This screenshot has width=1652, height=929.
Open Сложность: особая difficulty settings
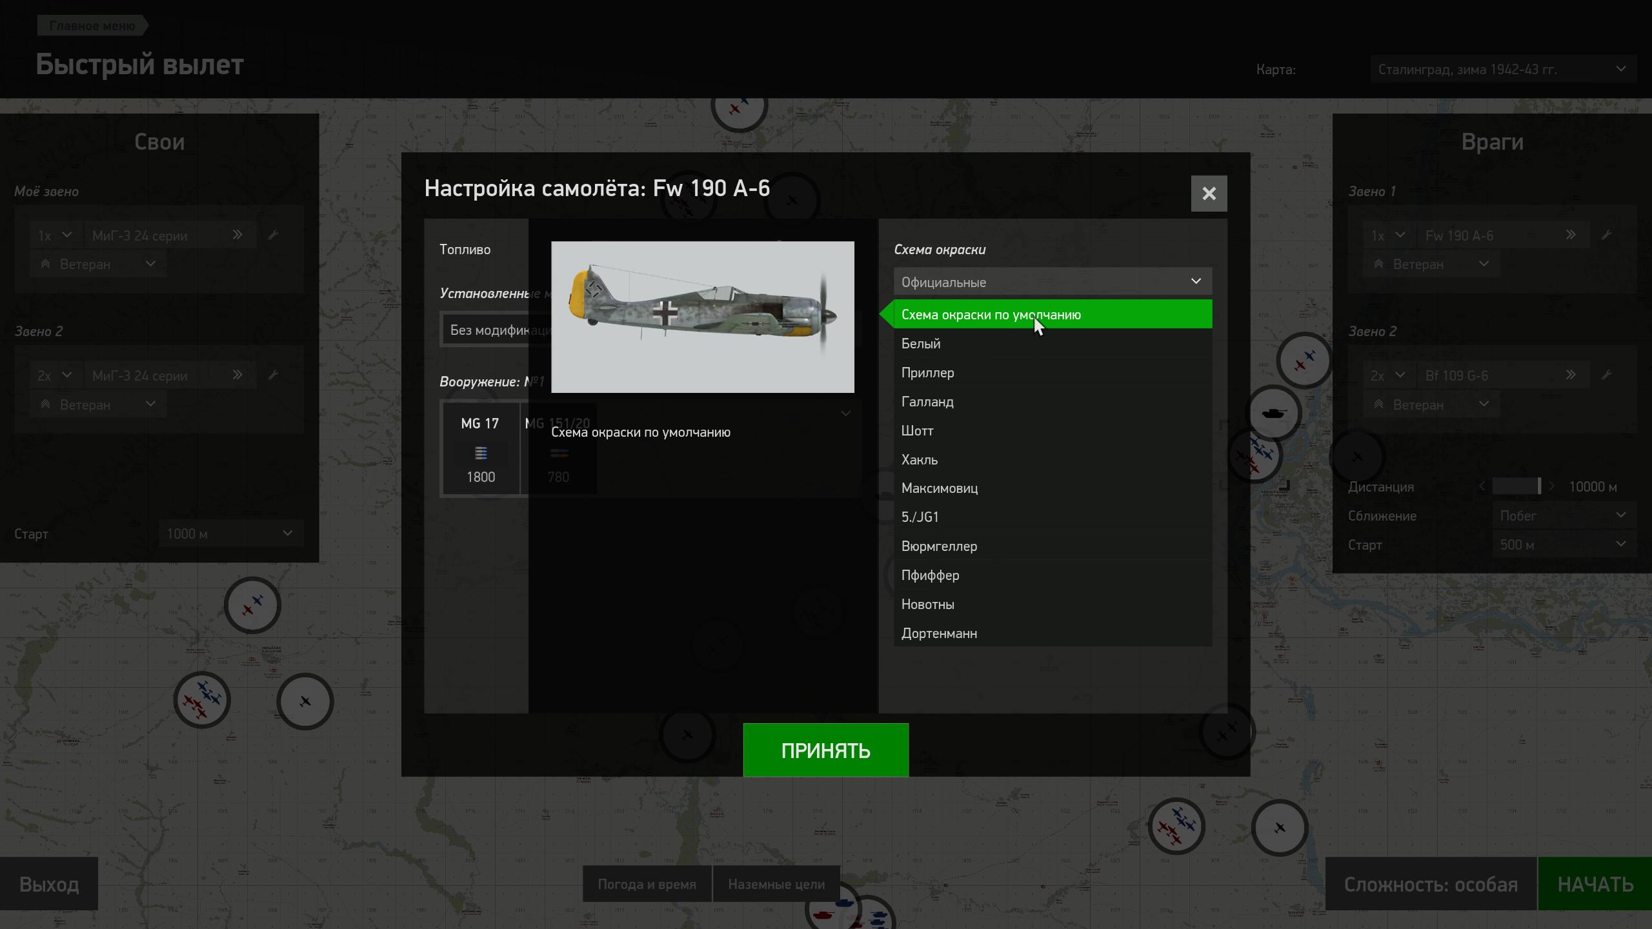[x=1431, y=883]
